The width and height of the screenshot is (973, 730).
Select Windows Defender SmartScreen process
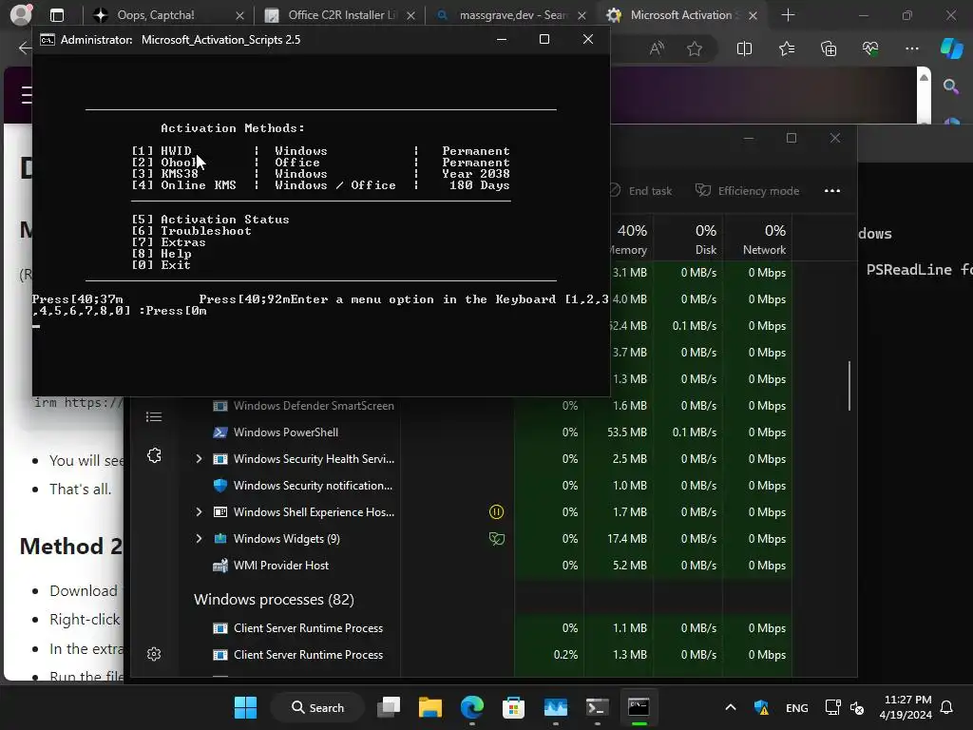[487, 405]
